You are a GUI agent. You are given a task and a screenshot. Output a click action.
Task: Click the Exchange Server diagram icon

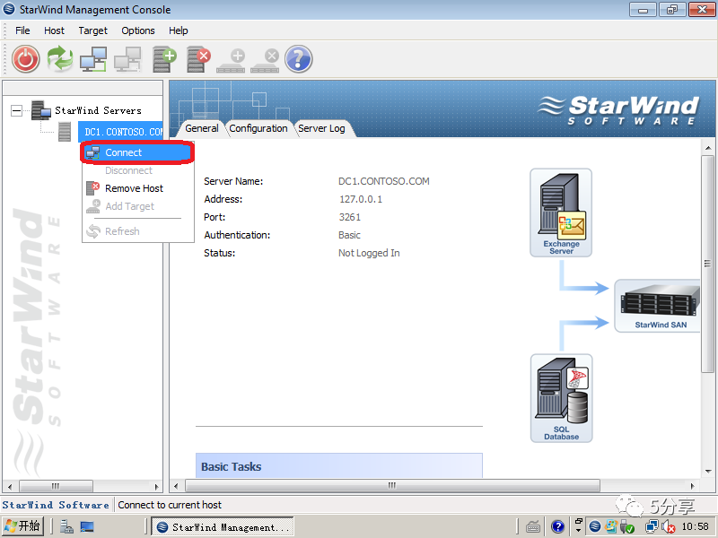point(561,213)
